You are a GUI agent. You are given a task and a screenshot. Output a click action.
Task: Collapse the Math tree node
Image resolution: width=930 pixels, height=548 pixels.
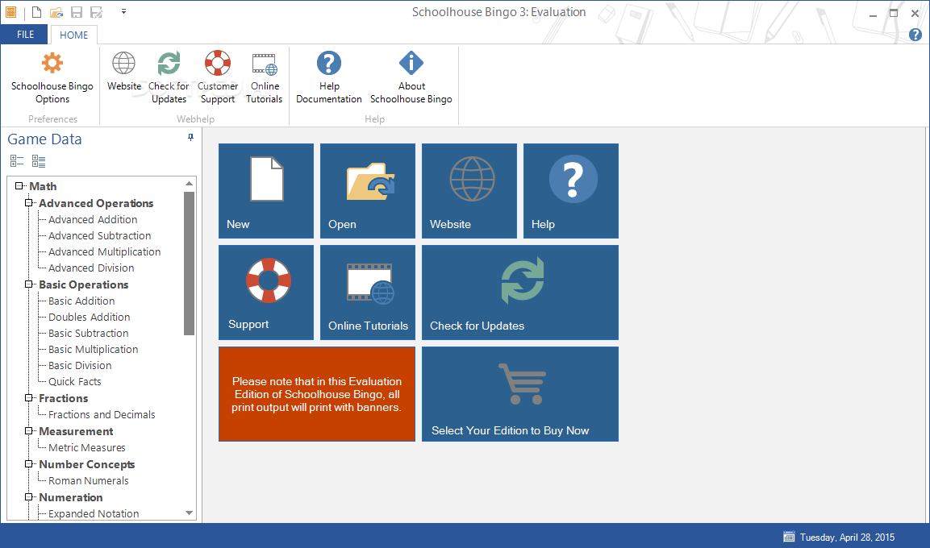19,186
